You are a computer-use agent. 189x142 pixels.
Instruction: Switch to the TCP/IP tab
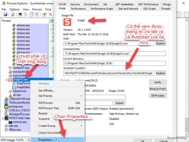(62, 4)
